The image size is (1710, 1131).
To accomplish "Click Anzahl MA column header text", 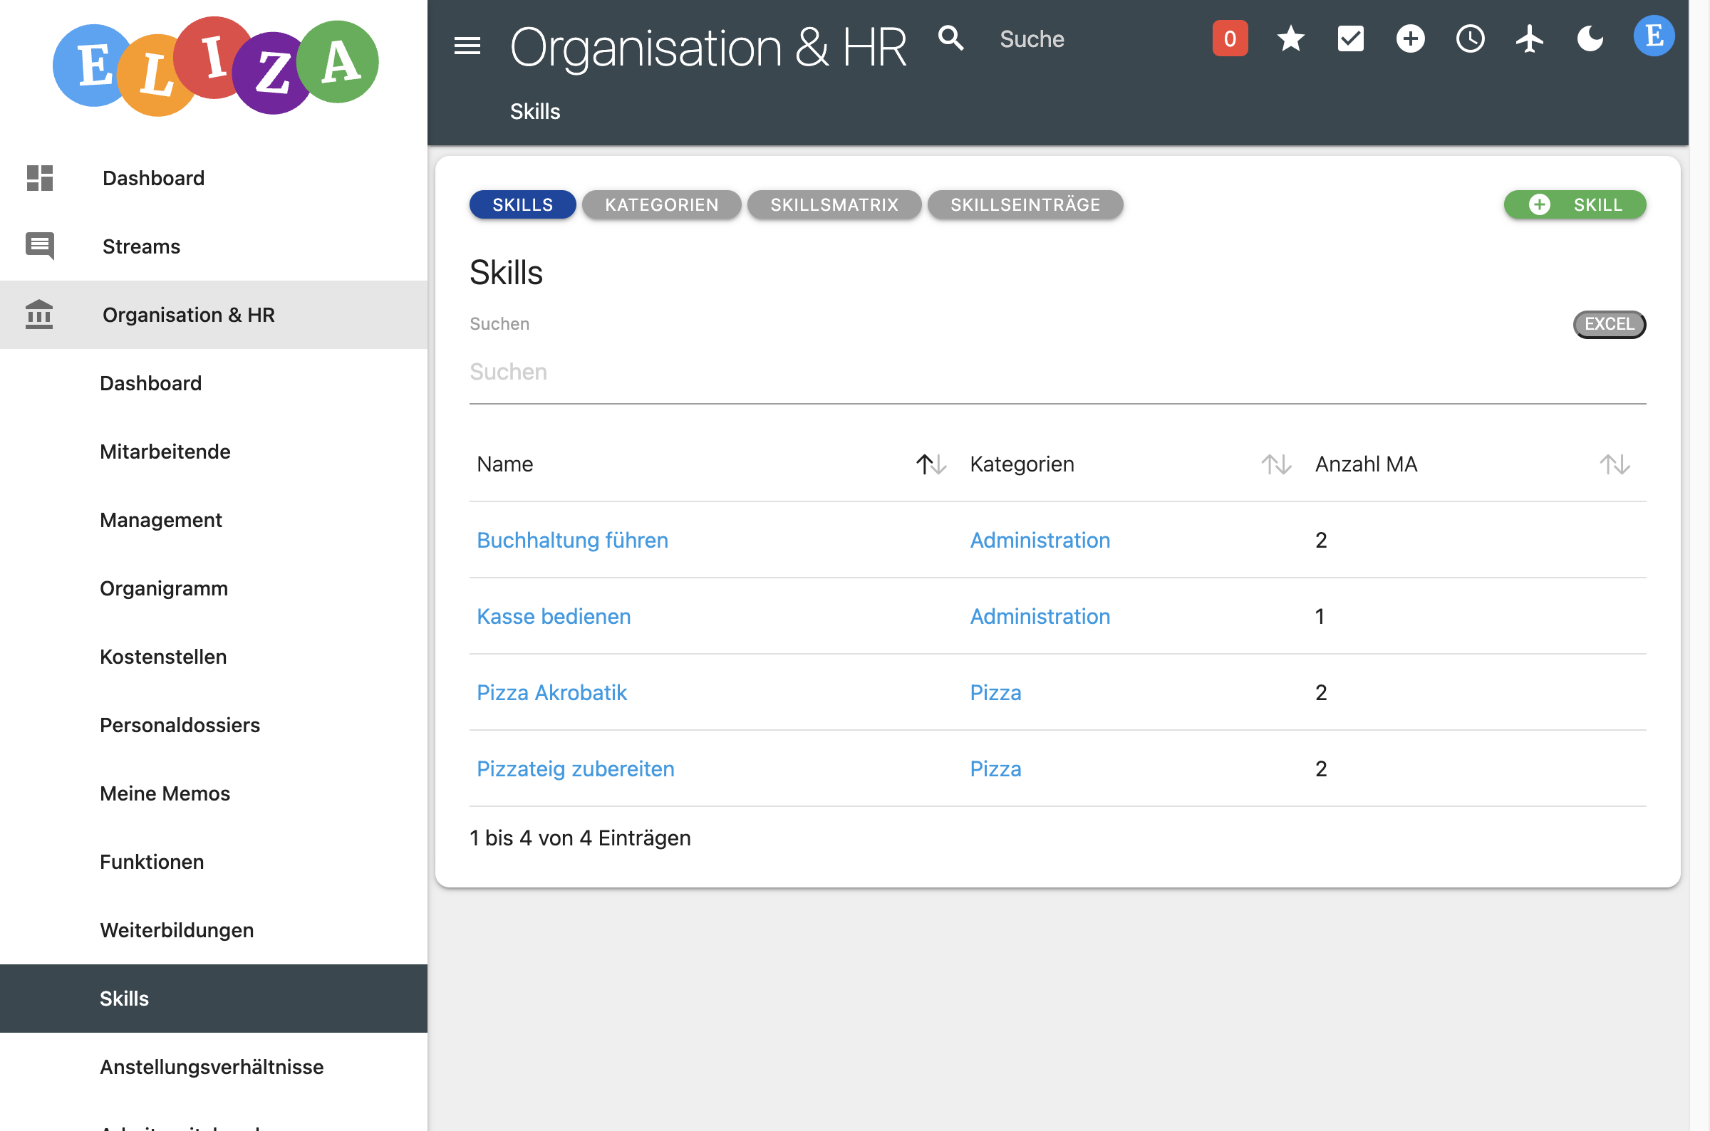I will tap(1366, 464).
